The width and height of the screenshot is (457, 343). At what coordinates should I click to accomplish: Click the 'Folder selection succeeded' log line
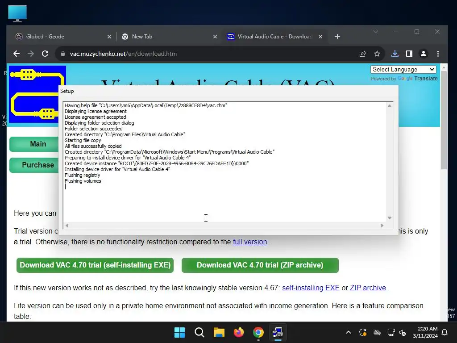pyautogui.click(x=94, y=129)
